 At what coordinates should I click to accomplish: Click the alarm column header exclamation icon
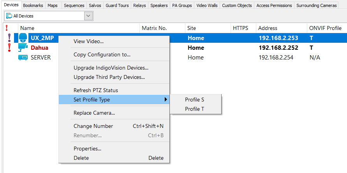pyautogui.click(x=7, y=28)
